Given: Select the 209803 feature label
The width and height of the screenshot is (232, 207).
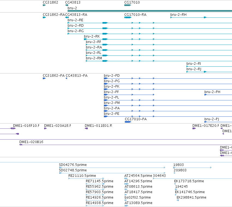Looking at the screenshot, I should click(x=180, y=170).
